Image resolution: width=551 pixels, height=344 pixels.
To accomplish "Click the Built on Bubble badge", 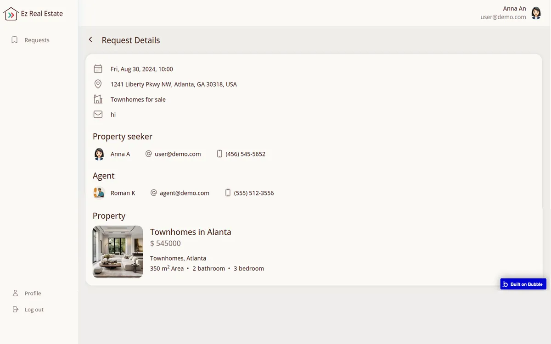I will (x=523, y=284).
